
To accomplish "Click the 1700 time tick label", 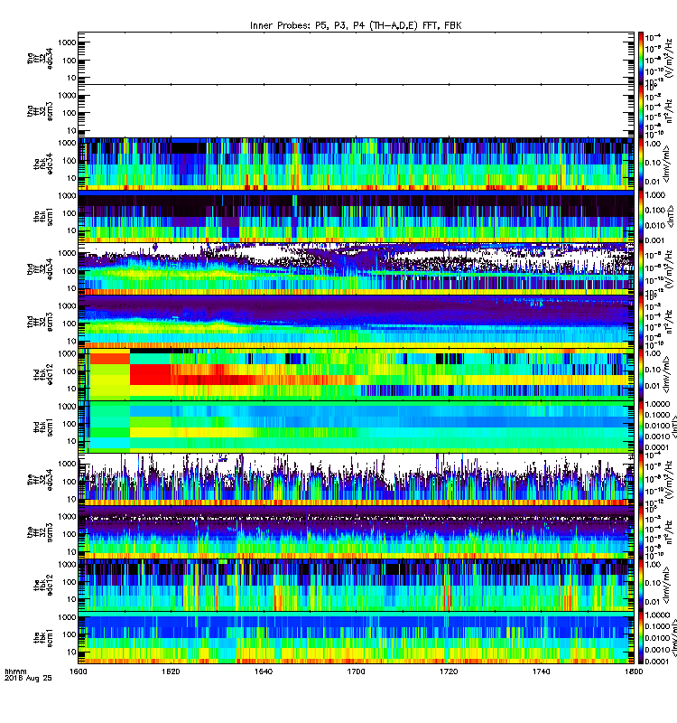I will (x=356, y=671).
